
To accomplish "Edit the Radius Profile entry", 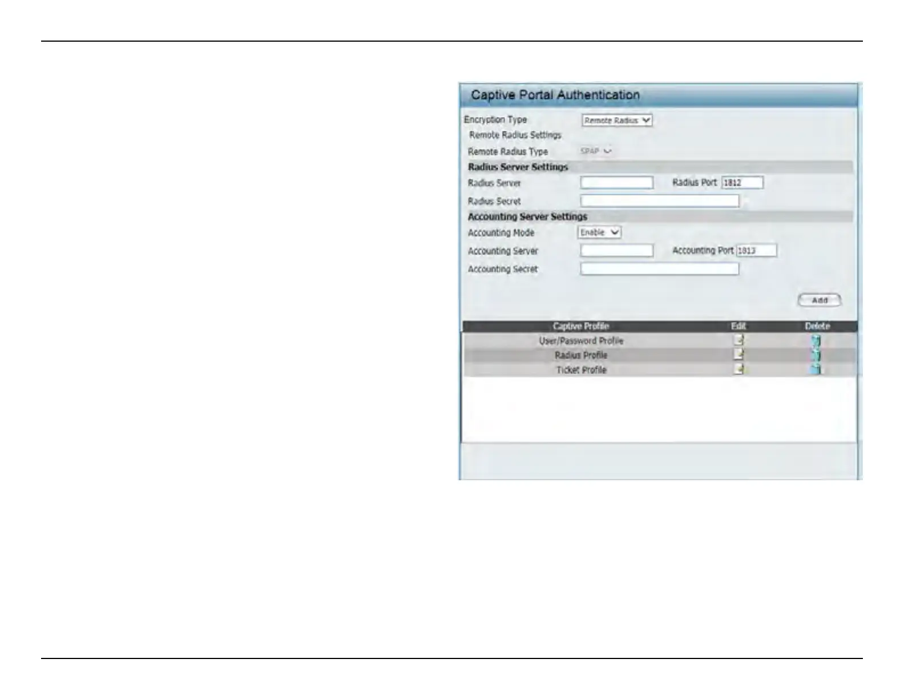I will pos(738,355).
